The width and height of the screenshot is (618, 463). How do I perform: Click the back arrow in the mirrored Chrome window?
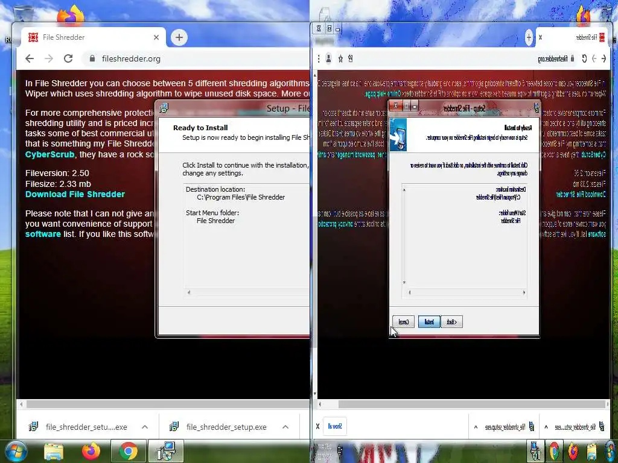point(604,58)
